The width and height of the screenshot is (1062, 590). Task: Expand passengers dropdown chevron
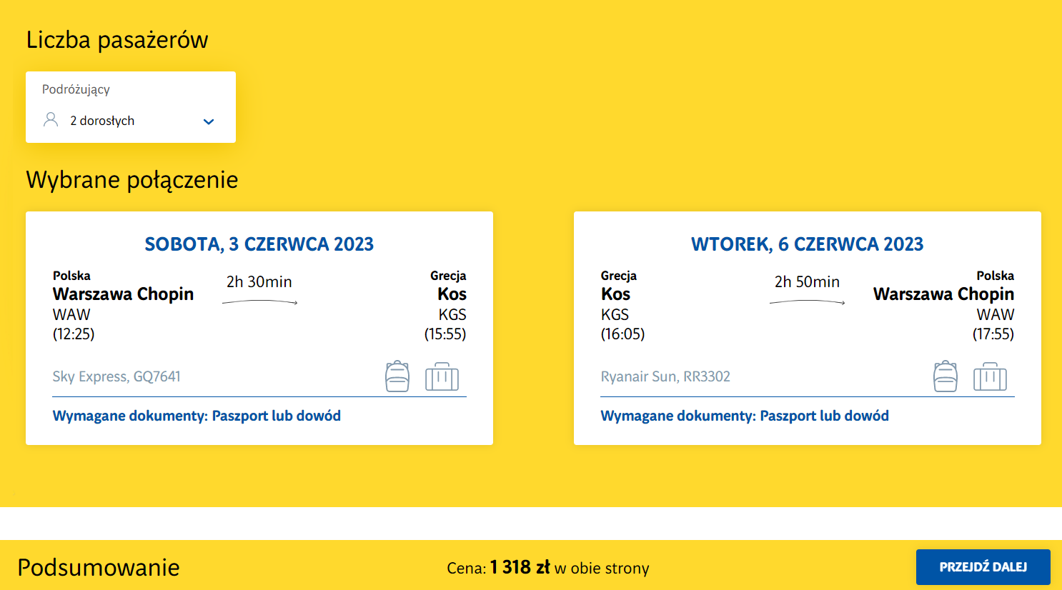[x=209, y=121]
